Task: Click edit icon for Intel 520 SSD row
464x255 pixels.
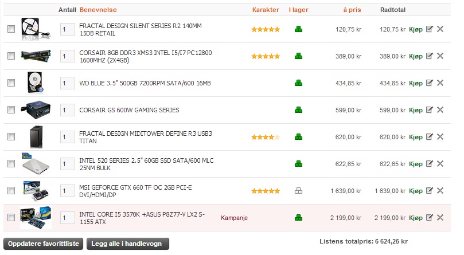Action: [x=430, y=163]
